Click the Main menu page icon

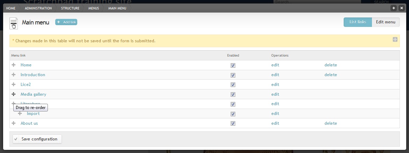pyautogui.click(x=14, y=23)
